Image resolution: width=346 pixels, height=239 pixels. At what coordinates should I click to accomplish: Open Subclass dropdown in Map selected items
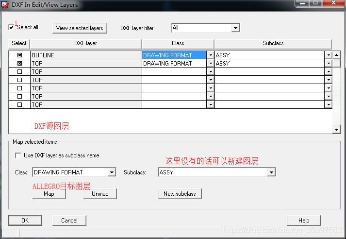tap(271, 172)
